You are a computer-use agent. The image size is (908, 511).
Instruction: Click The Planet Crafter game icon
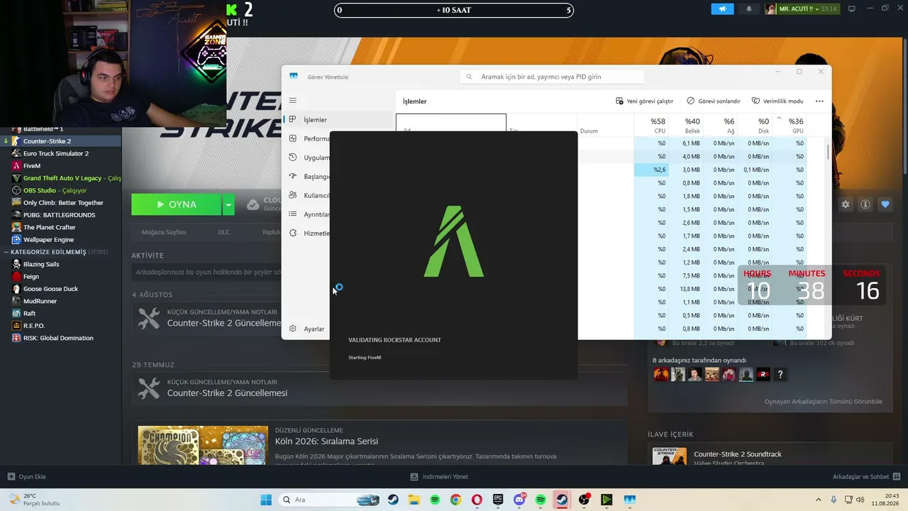pyautogui.click(x=16, y=227)
